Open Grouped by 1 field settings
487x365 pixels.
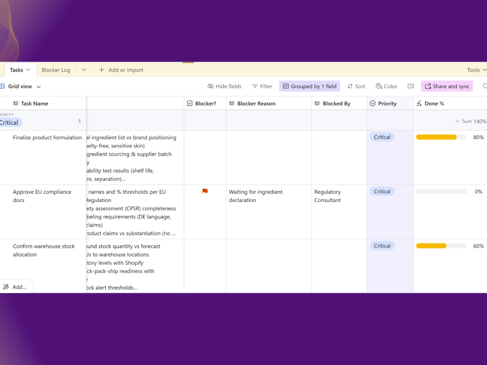click(x=309, y=86)
